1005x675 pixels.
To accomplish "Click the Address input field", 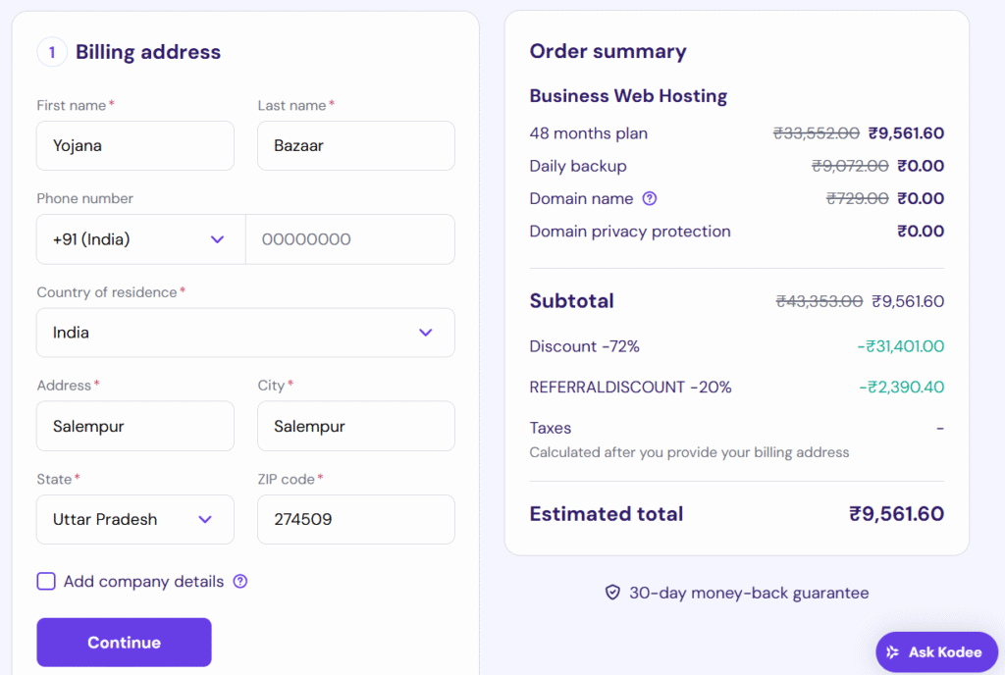I will (x=135, y=426).
